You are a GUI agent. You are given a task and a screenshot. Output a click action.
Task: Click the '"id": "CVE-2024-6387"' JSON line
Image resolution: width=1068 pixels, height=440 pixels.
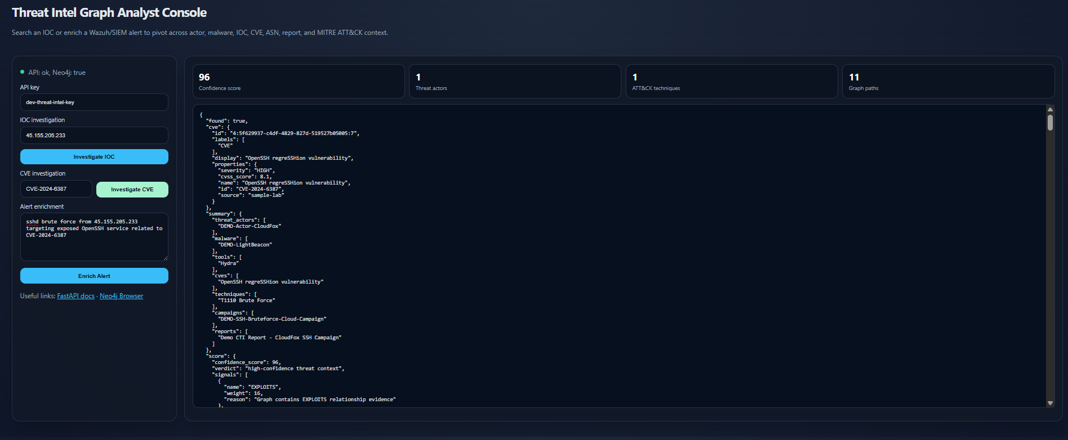click(251, 189)
